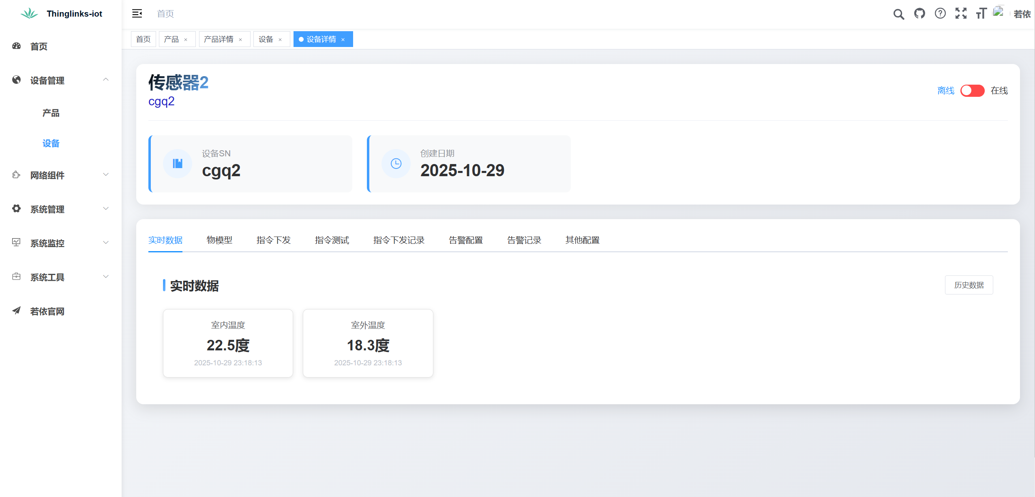Image resolution: width=1035 pixels, height=497 pixels.
Task: Click the Thinglinks-iot logo icon
Action: pyautogui.click(x=29, y=14)
